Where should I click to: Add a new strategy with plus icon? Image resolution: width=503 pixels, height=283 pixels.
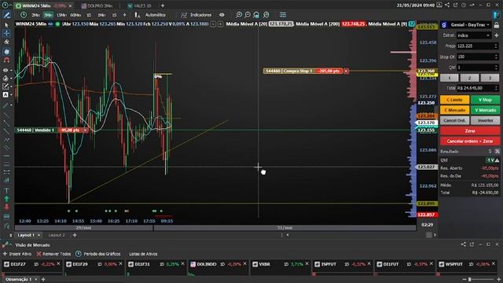(496, 35)
